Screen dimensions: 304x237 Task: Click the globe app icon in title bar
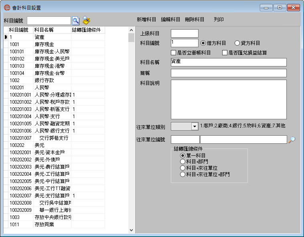pos(7,8)
